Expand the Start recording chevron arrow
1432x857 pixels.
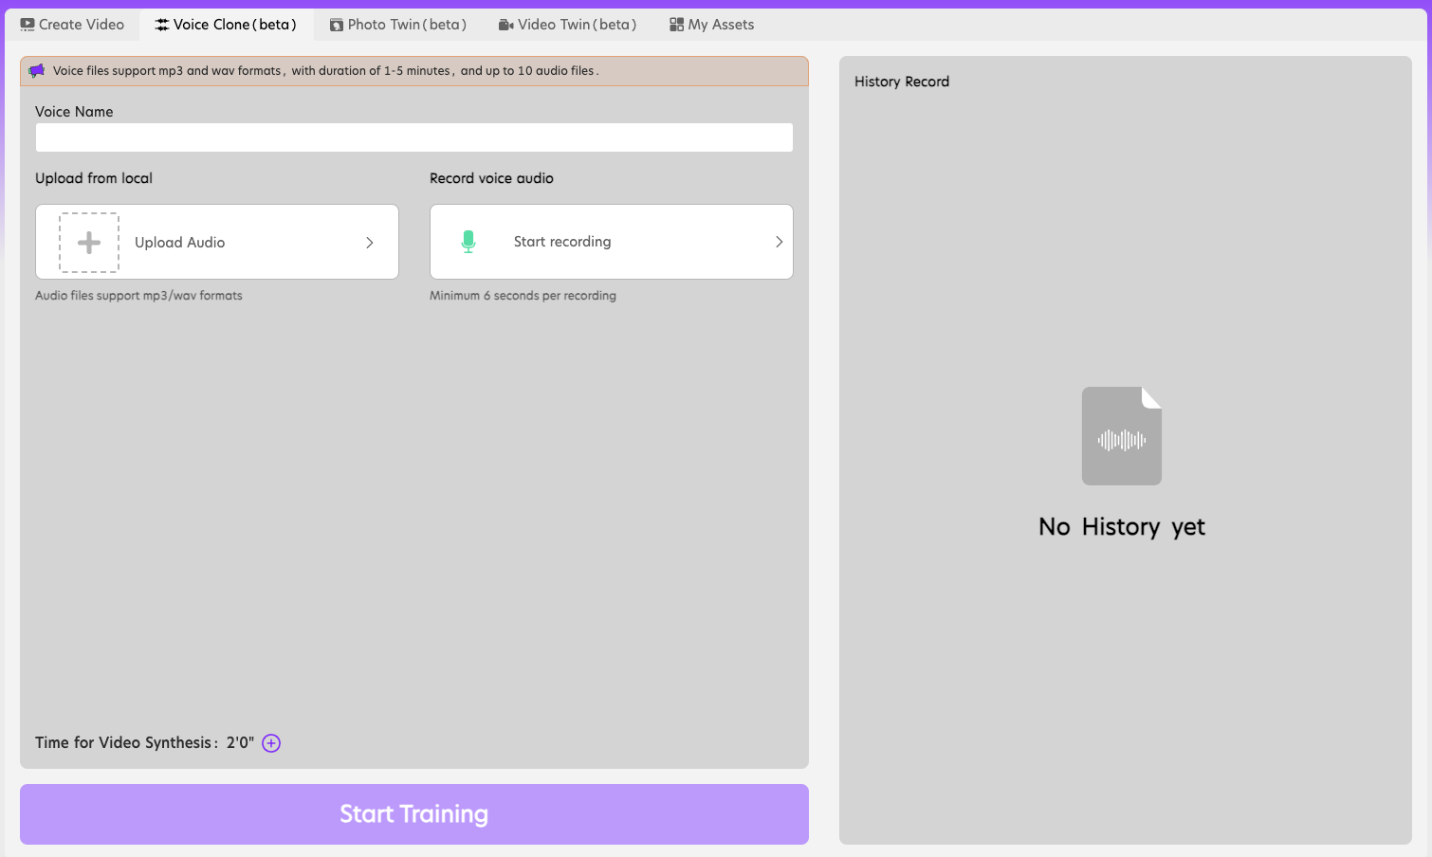[779, 242]
